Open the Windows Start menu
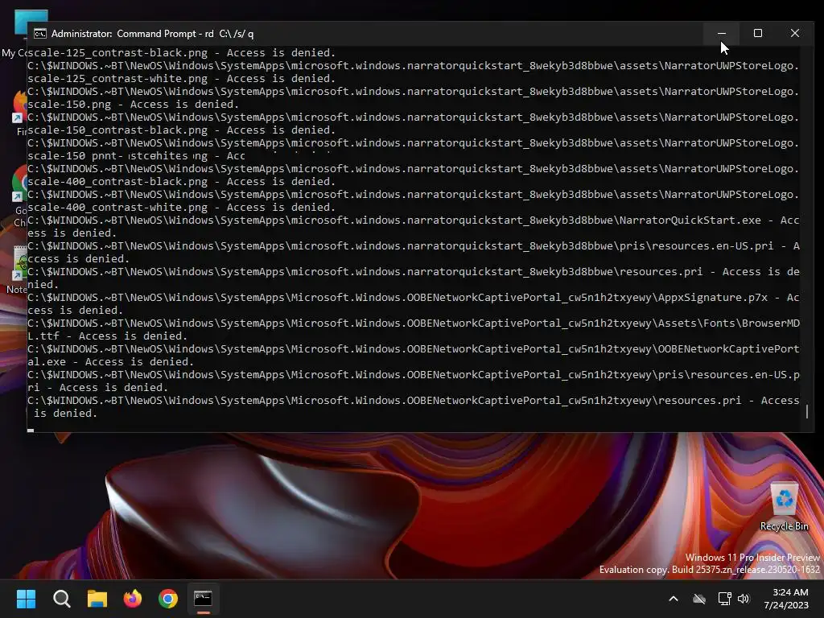This screenshot has height=618, width=824. 26,599
